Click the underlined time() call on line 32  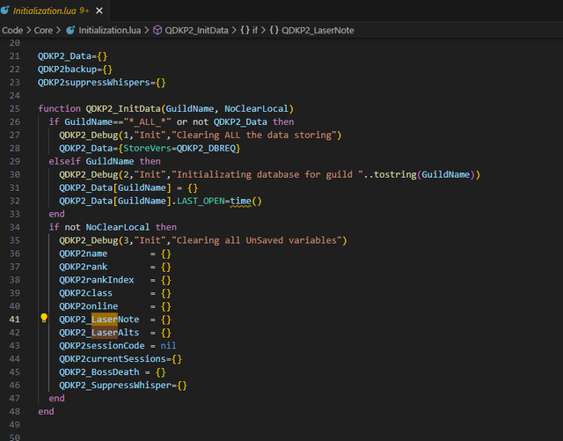(246, 201)
